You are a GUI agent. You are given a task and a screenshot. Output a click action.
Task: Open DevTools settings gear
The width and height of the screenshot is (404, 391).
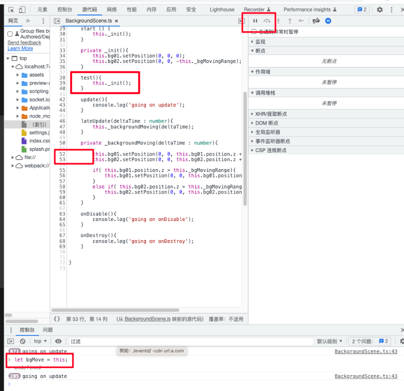coord(379,10)
